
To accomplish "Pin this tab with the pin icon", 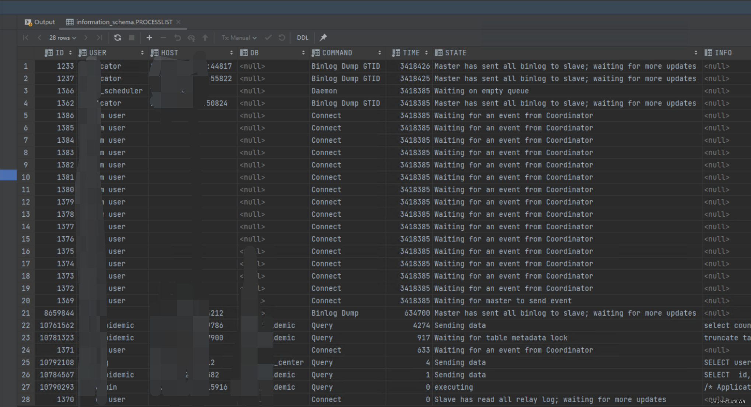I will 323,38.
